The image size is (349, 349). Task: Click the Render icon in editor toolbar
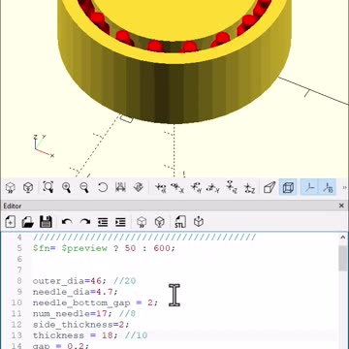160,222
